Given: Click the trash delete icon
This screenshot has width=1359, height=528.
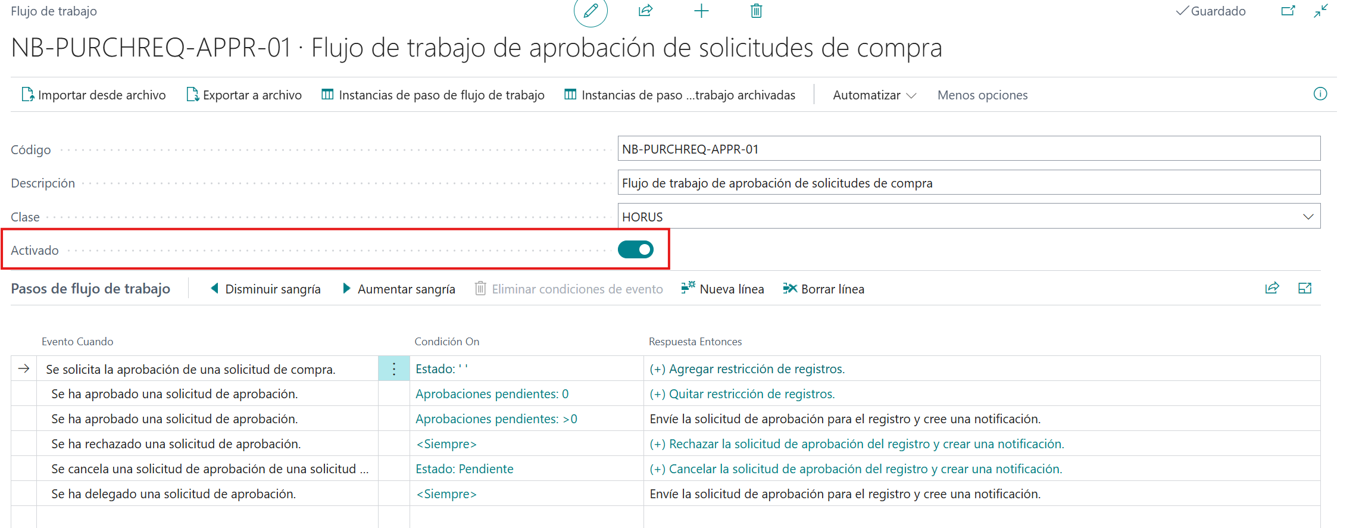Looking at the screenshot, I should (756, 11).
